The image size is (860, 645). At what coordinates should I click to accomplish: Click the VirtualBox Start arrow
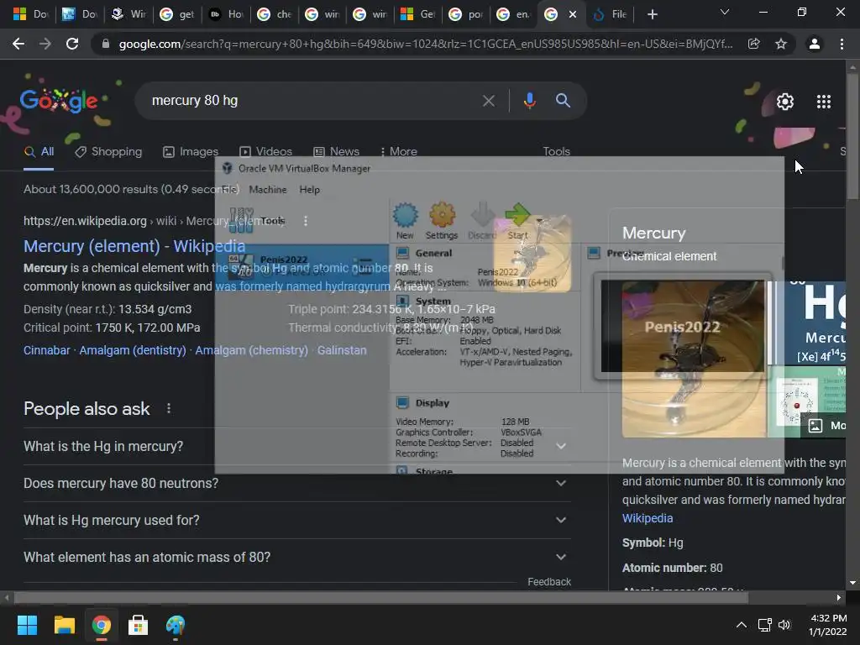coord(517,221)
